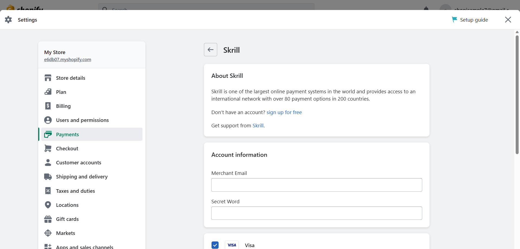Click the Visa card logo
This screenshot has height=249, width=520.
pyautogui.click(x=232, y=245)
